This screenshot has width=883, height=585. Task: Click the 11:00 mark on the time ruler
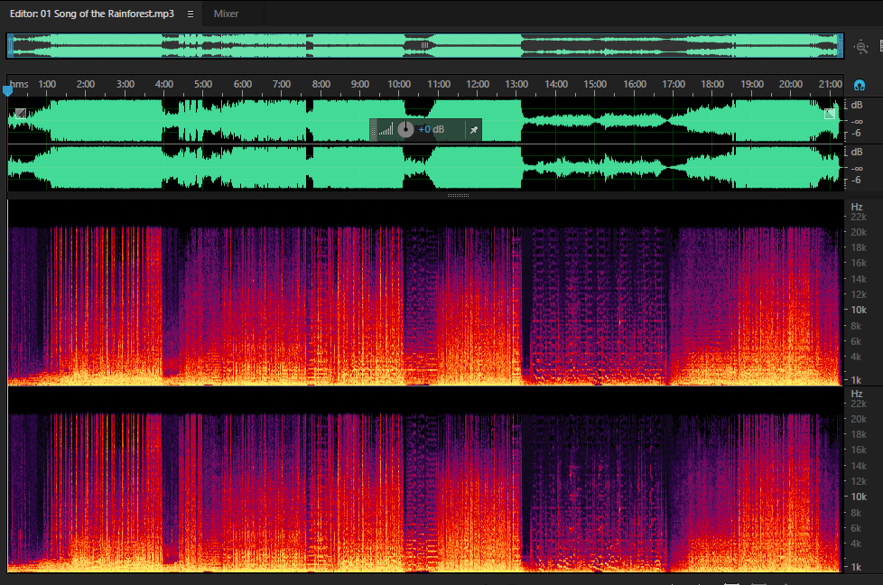pos(439,84)
